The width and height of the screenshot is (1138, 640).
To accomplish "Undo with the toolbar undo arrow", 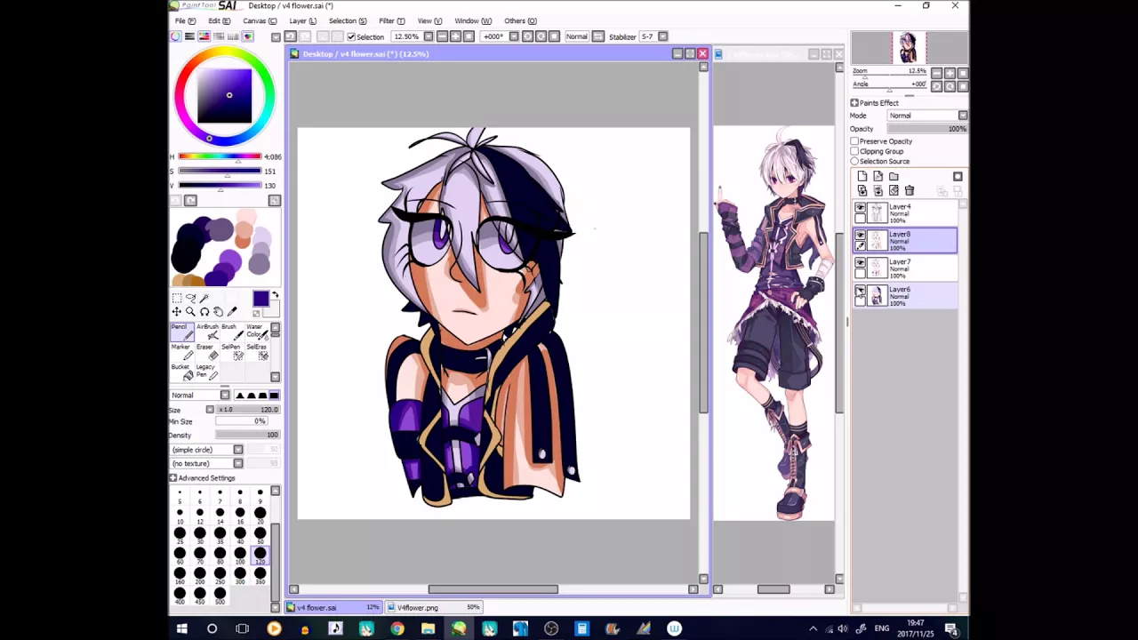I will click(290, 36).
